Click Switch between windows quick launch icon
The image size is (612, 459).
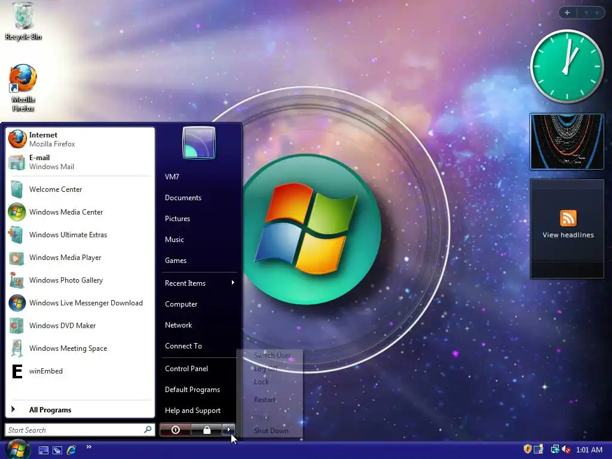pyautogui.click(x=57, y=450)
